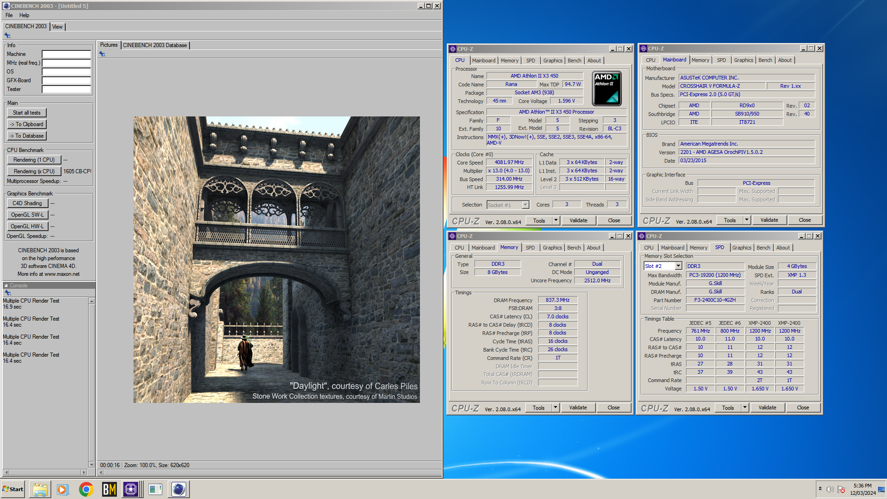Launch Windows Media Player from taskbar
887x499 pixels.
point(63,489)
